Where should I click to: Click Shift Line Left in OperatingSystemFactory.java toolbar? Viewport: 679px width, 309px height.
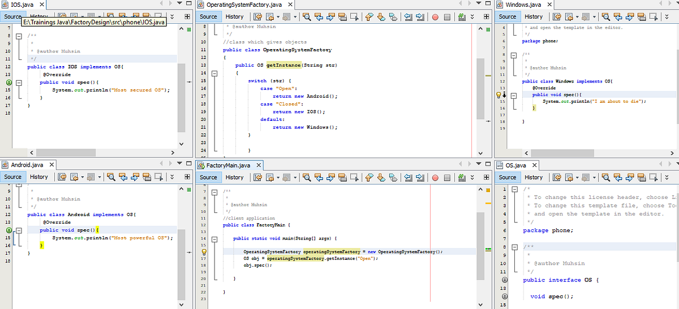click(408, 17)
